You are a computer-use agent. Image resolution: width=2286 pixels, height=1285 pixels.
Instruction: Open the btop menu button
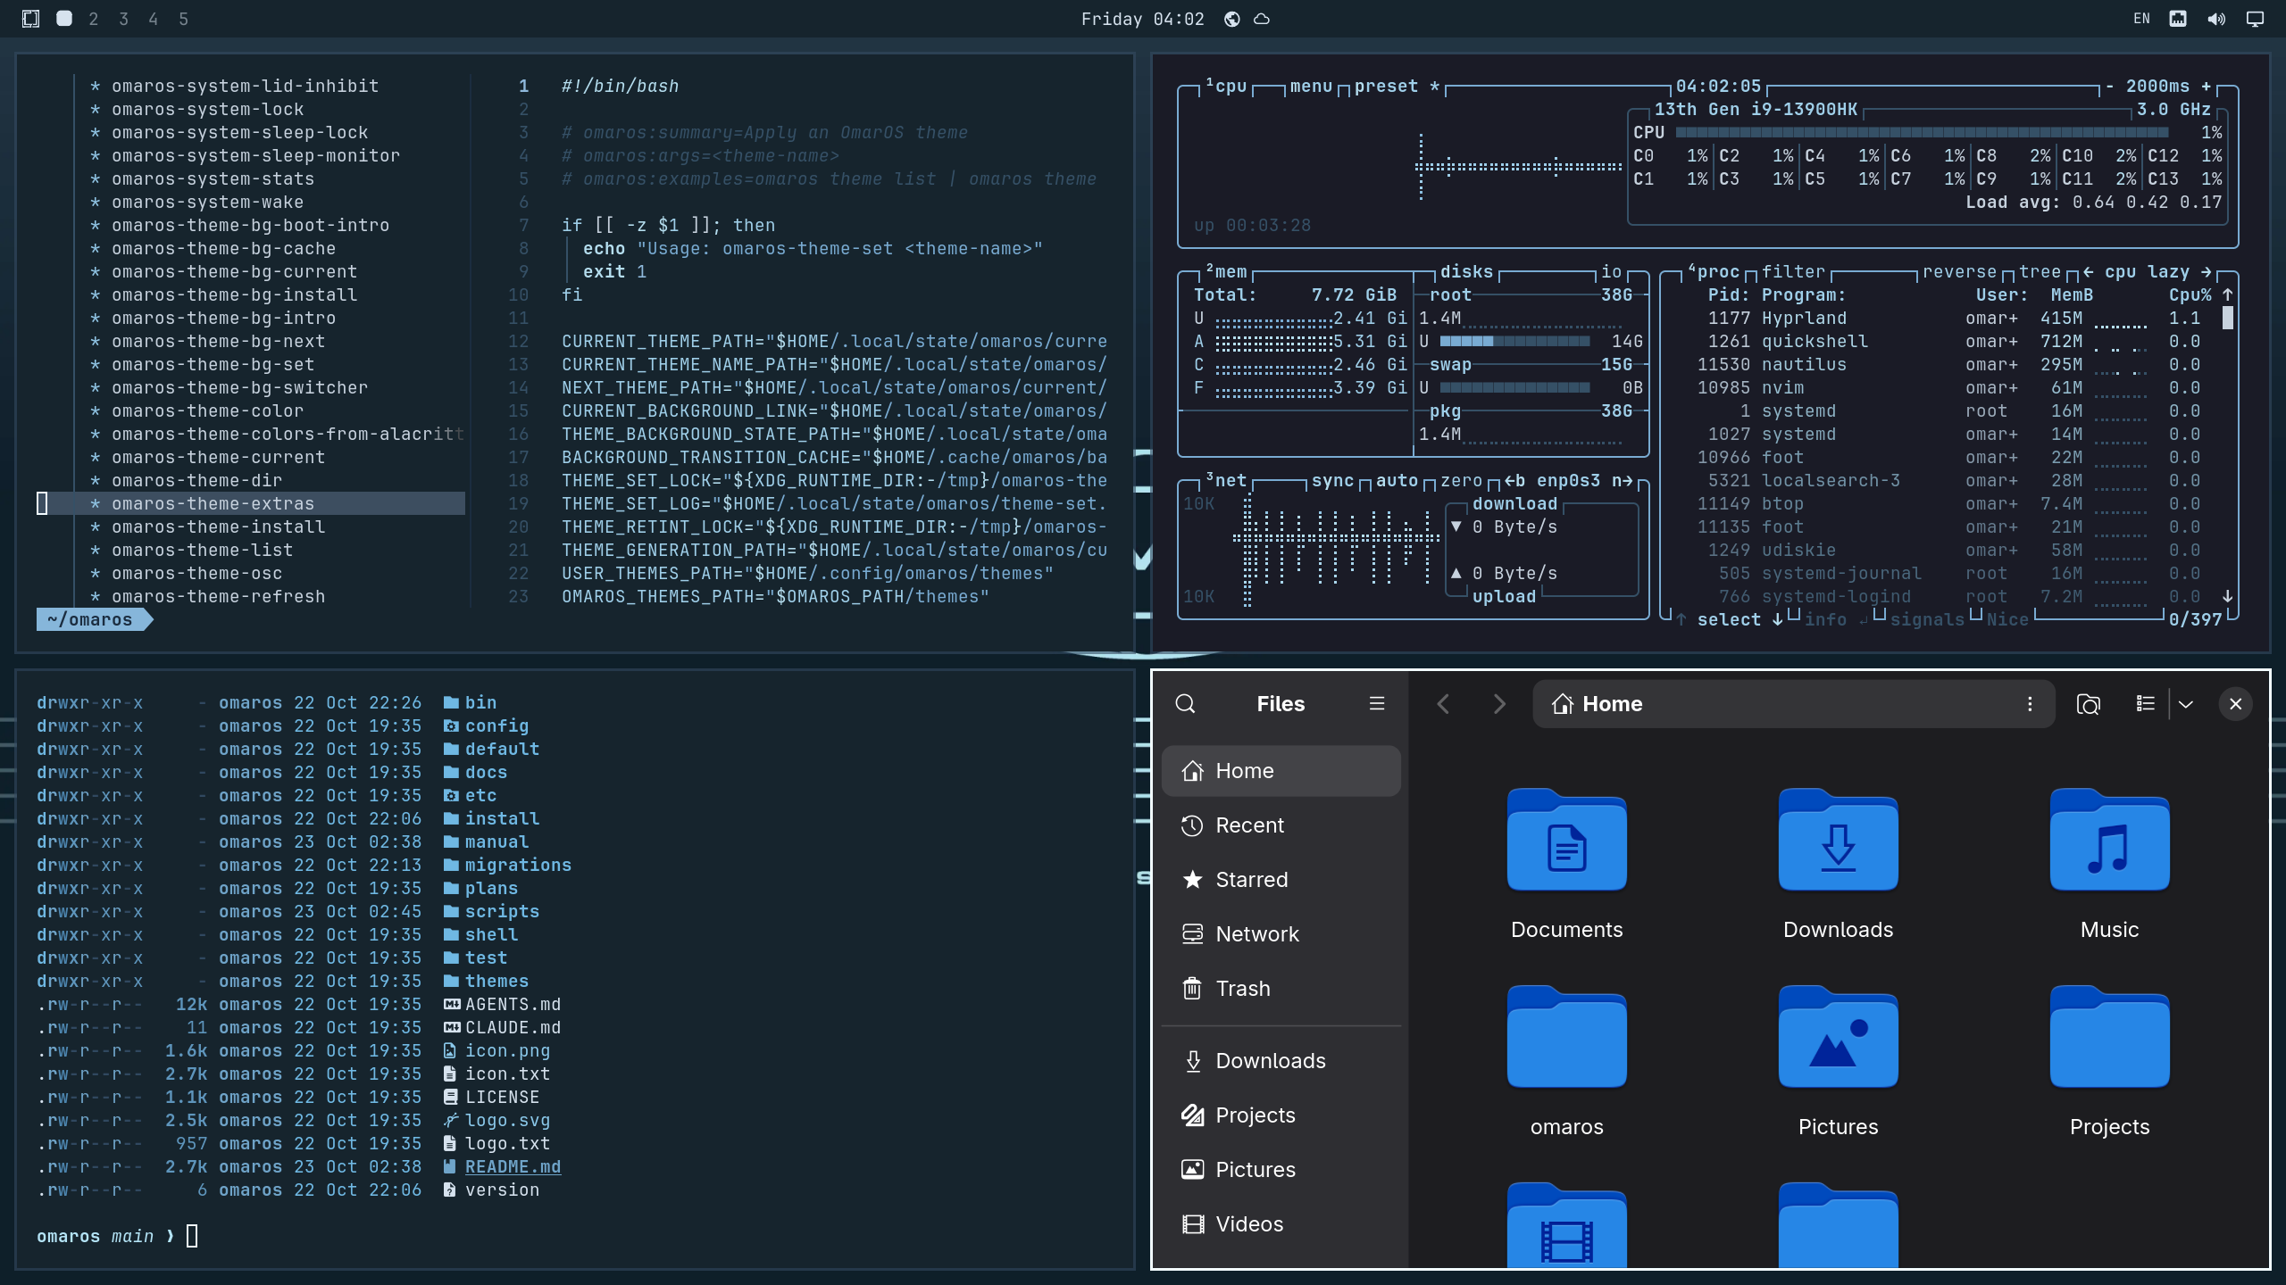pos(1311,87)
